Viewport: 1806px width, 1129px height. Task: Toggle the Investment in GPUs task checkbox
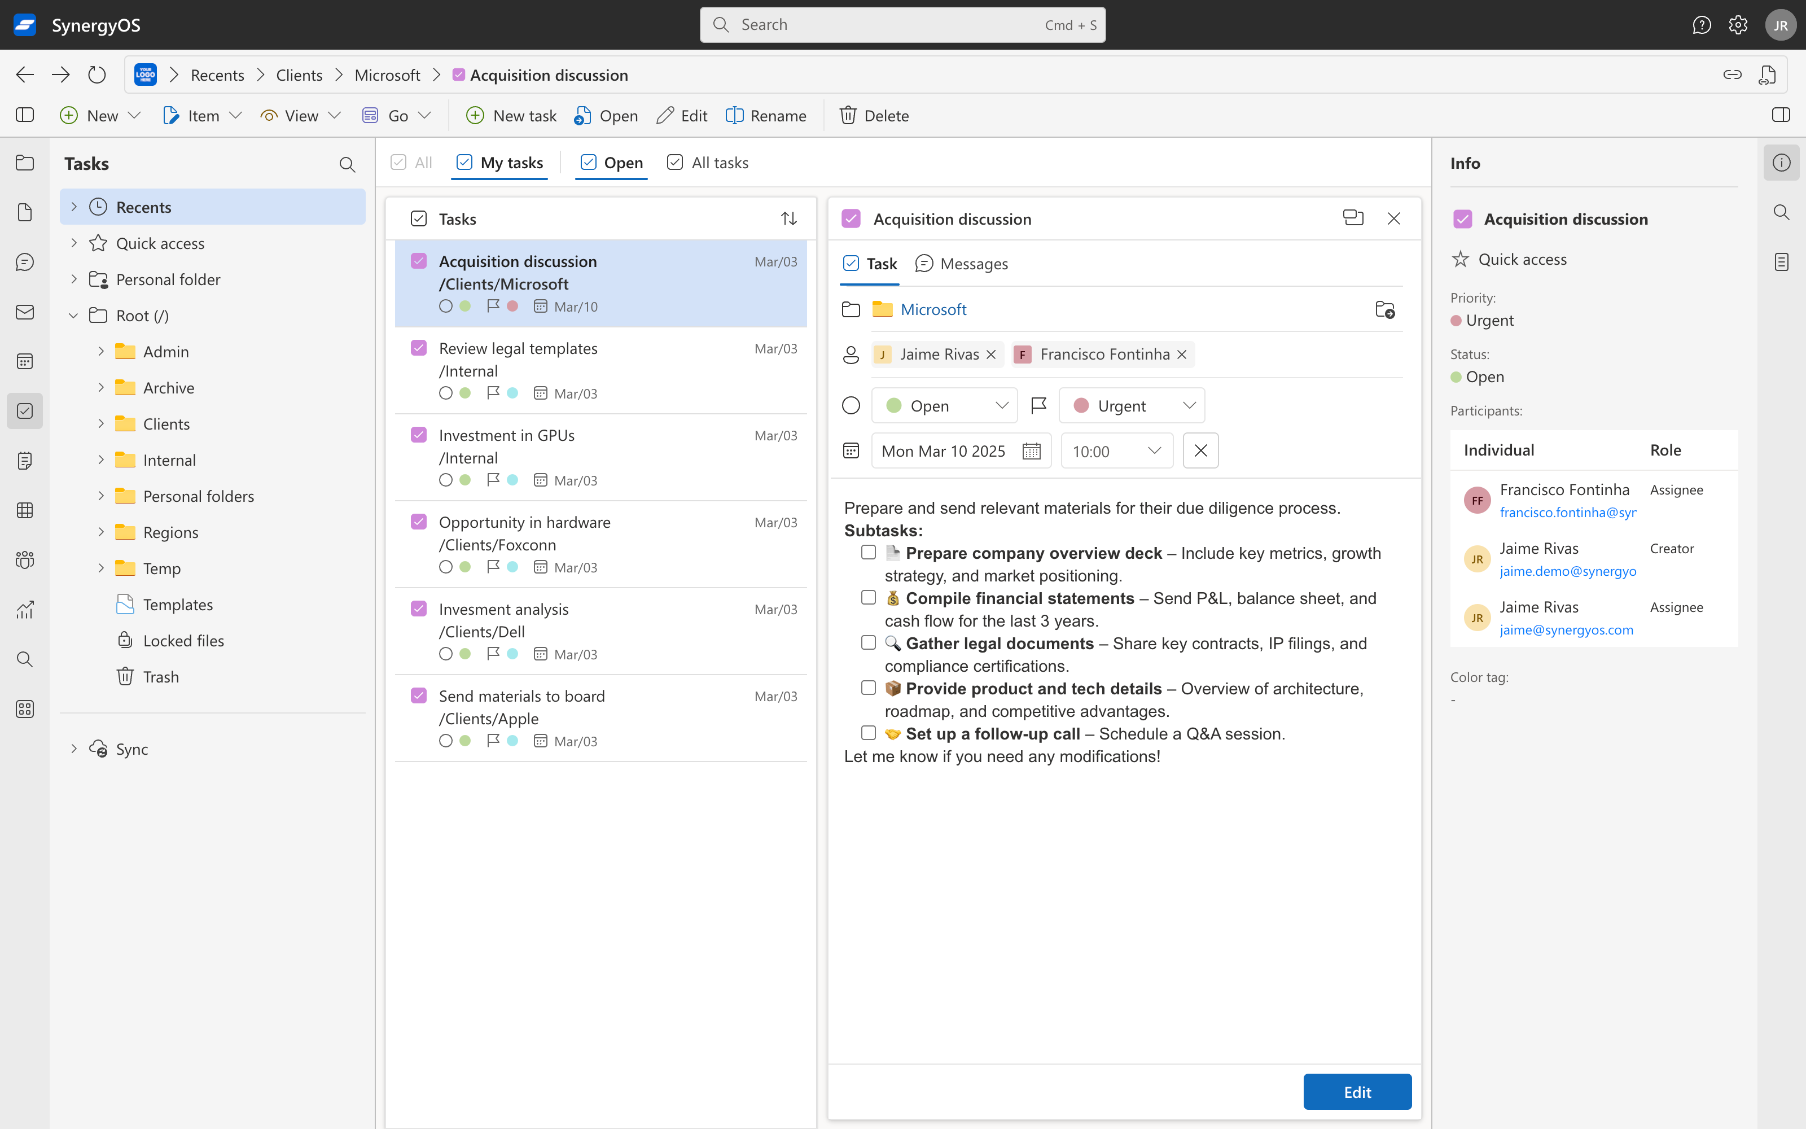point(419,435)
